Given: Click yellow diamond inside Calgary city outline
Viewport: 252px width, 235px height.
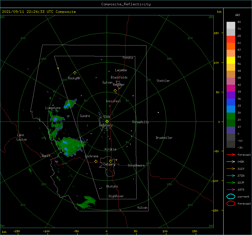Looking at the screenshot, I should 111,161.
